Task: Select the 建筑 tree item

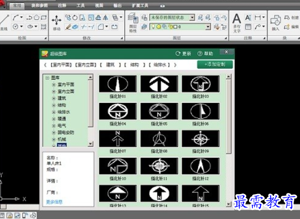Action: [x=62, y=98]
